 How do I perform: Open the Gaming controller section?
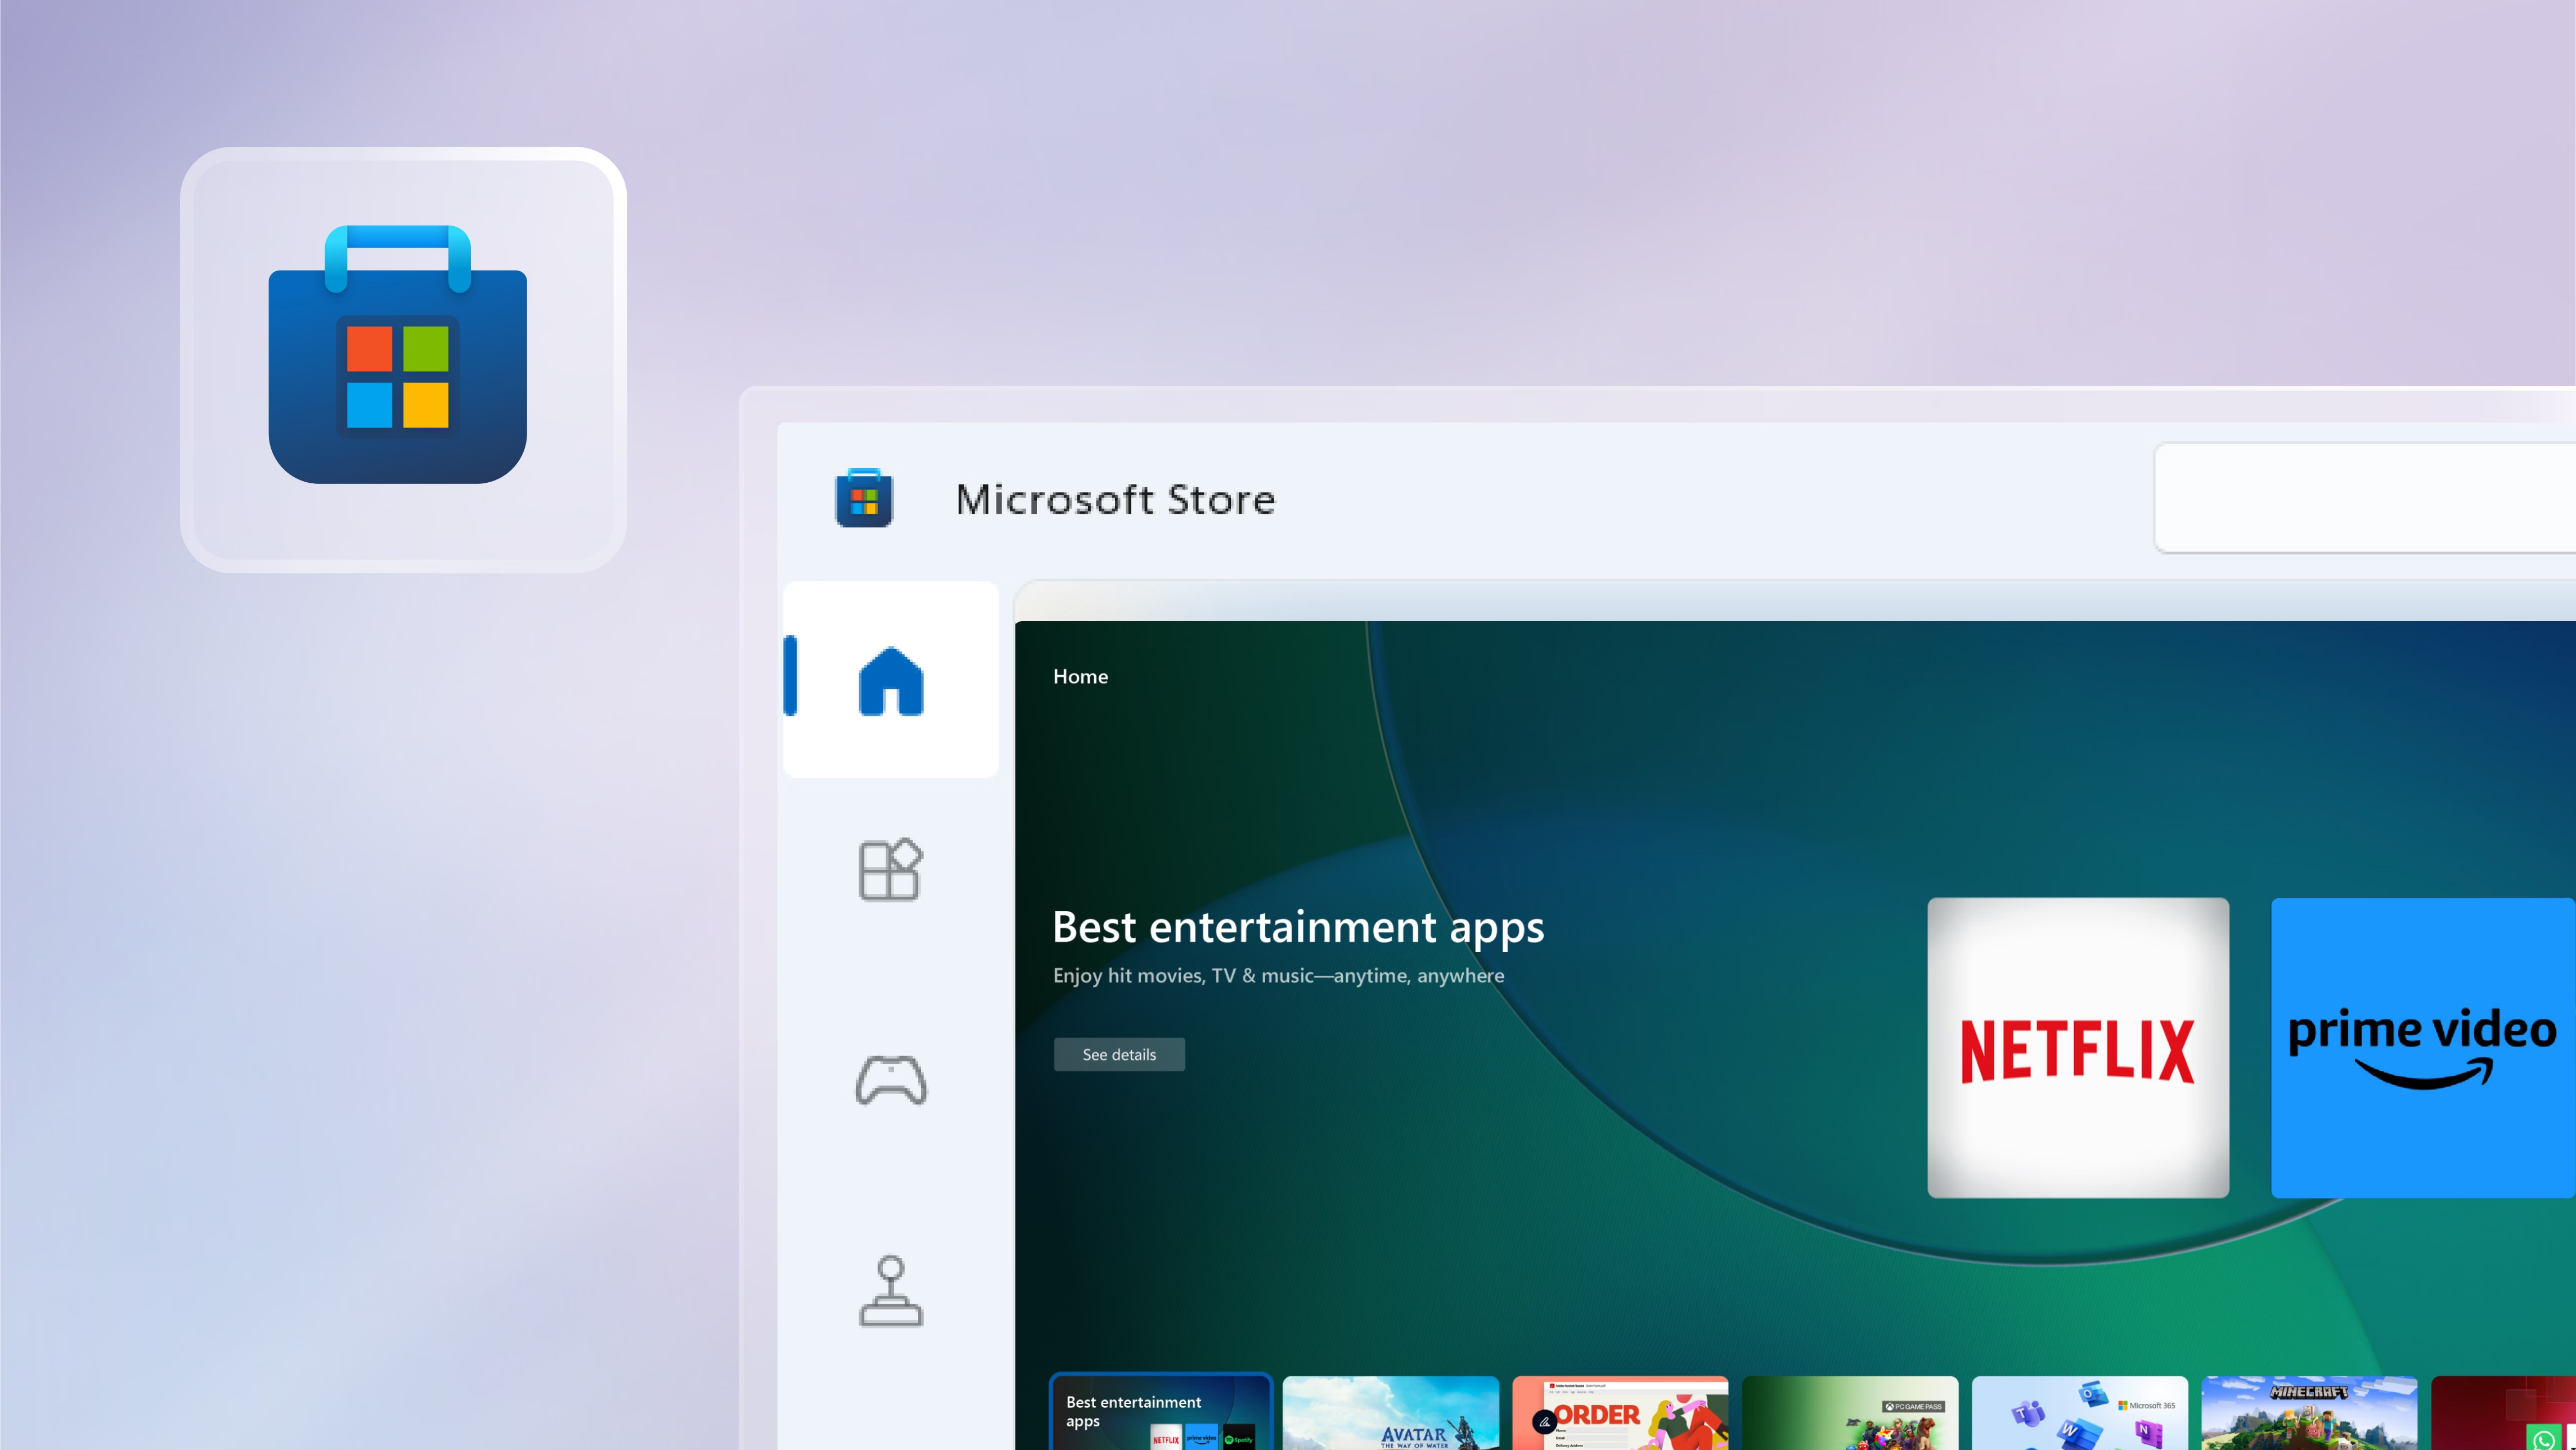(890, 1080)
